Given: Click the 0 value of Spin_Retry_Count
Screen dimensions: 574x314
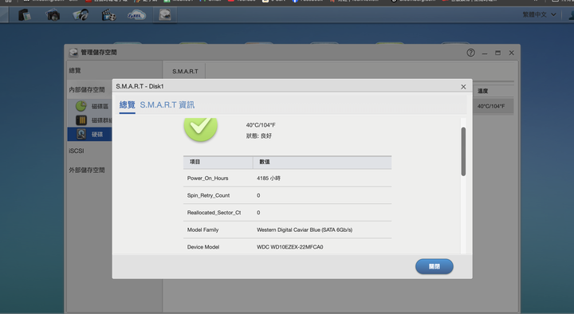Looking at the screenshot, I should click(x=258, y=195).
